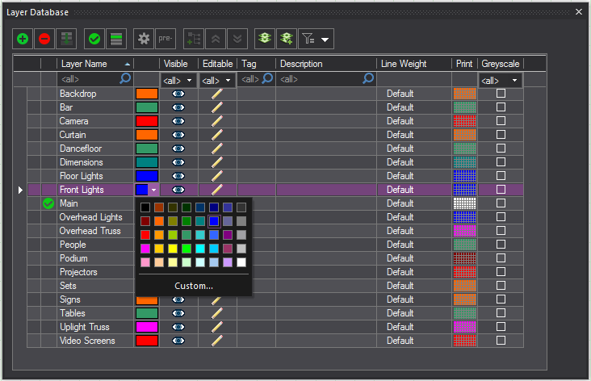
Task: Click Line Weight Default for Sets
Action: click(x=400, y=286)
